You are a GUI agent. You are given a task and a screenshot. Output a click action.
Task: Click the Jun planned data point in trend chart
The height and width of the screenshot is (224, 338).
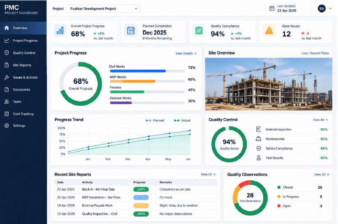(190, 131)
